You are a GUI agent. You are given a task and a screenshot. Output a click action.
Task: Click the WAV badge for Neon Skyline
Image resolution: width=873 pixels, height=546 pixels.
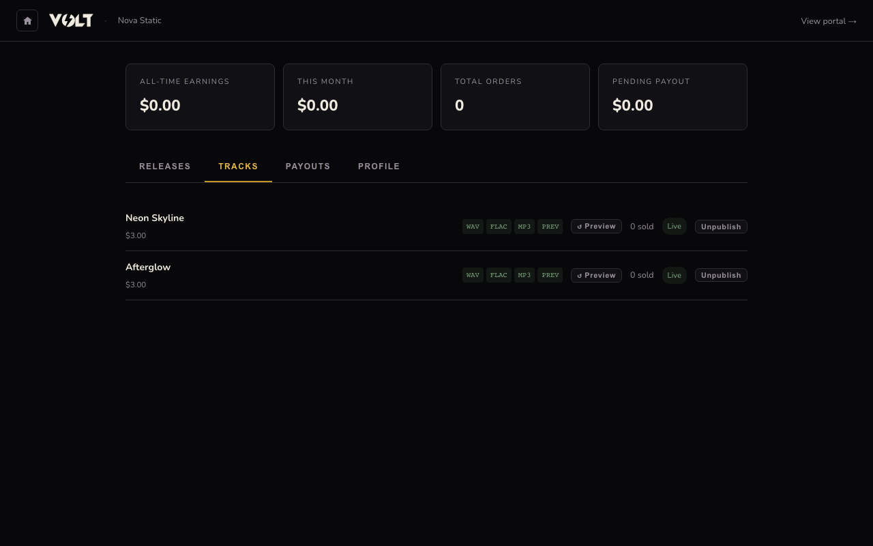(473, 227)
